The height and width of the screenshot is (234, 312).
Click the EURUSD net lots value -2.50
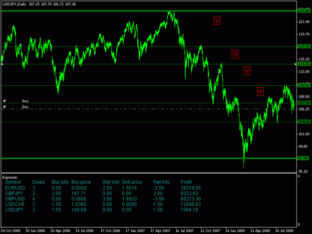159,188
